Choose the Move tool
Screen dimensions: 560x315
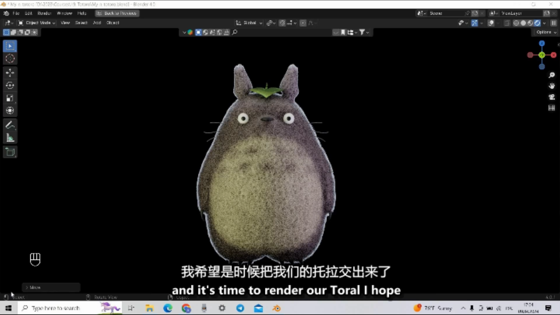point(10,73)
